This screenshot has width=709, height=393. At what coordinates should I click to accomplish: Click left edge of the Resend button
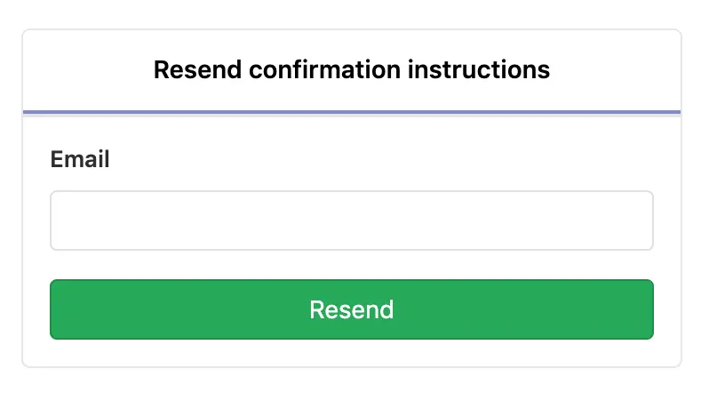[59, 309]
